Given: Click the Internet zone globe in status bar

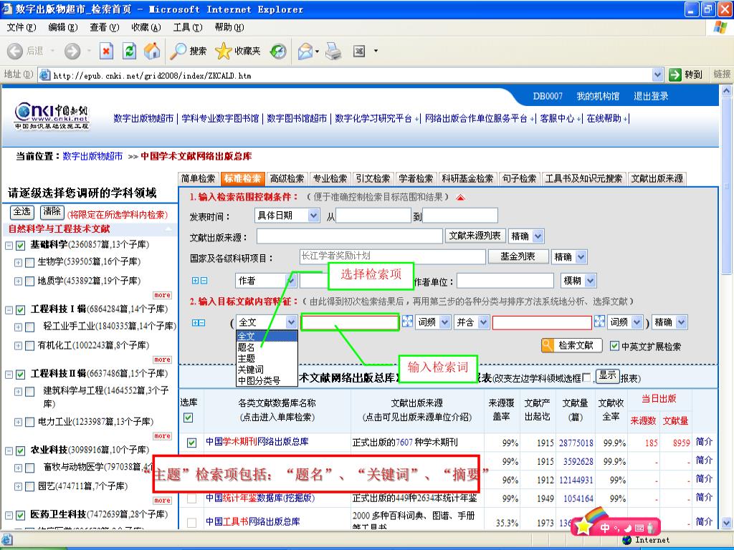Looking at the screenshot, I should (627, 540).
